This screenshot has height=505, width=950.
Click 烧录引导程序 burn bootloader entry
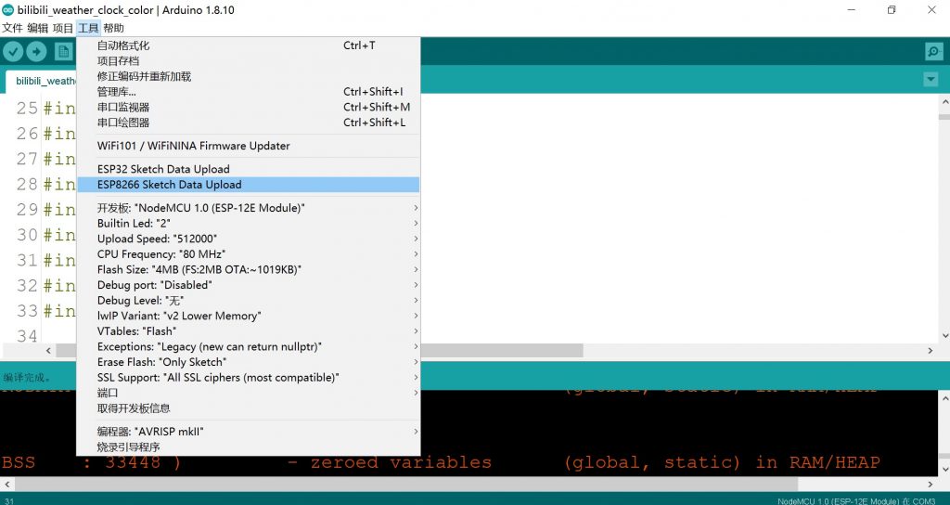click(x=129, y=447)
